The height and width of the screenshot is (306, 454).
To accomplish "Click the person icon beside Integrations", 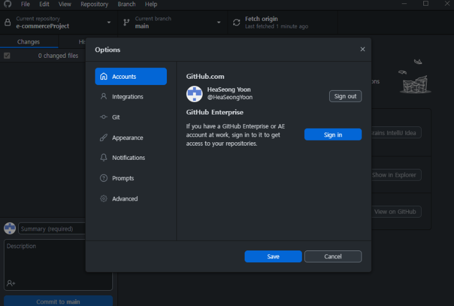I will pos(104,96).
